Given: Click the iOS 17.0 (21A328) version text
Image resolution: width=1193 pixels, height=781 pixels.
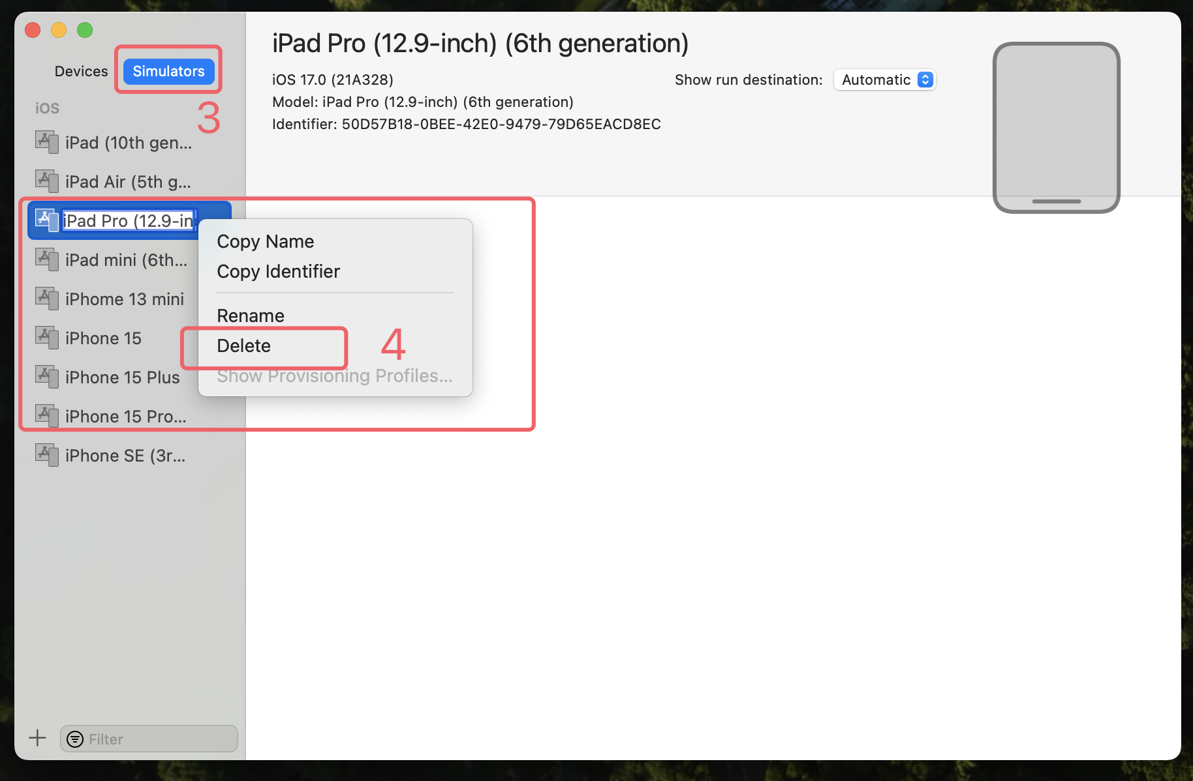Looking at the screenshot, I should 333,80.
